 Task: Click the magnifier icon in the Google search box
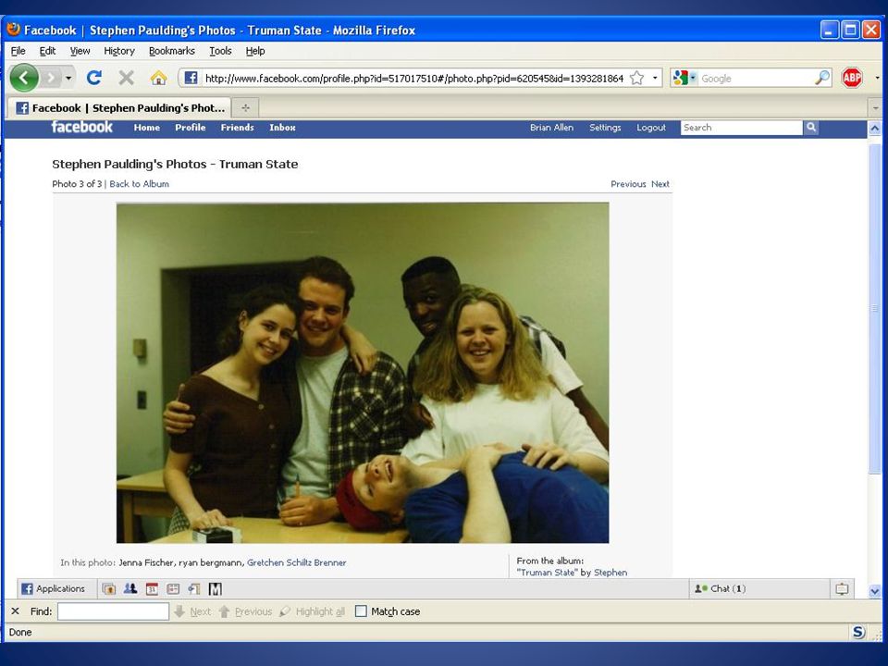[822, 78]
